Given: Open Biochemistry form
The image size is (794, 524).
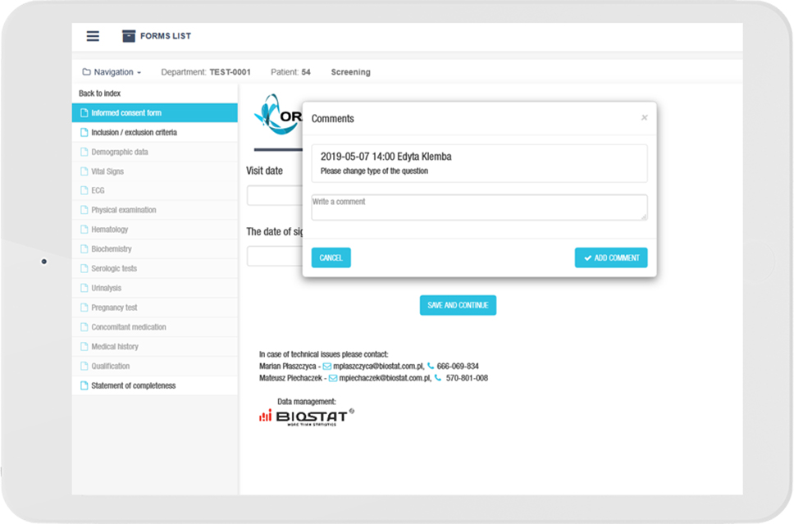Looking at the screenshot, I should (x=155, y=248).
